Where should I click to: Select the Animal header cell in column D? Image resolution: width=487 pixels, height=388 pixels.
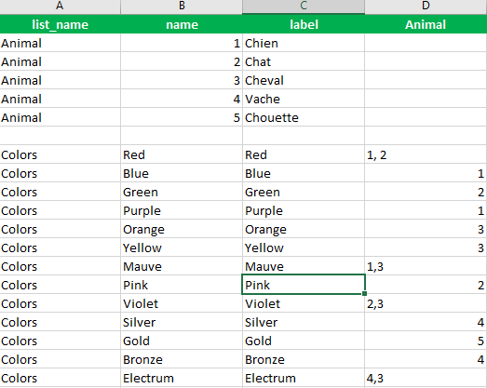click(x=426, y=24)
